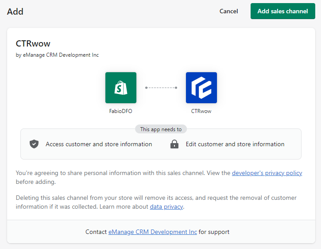Click the 'Add' page heading

tap(15, 12)
